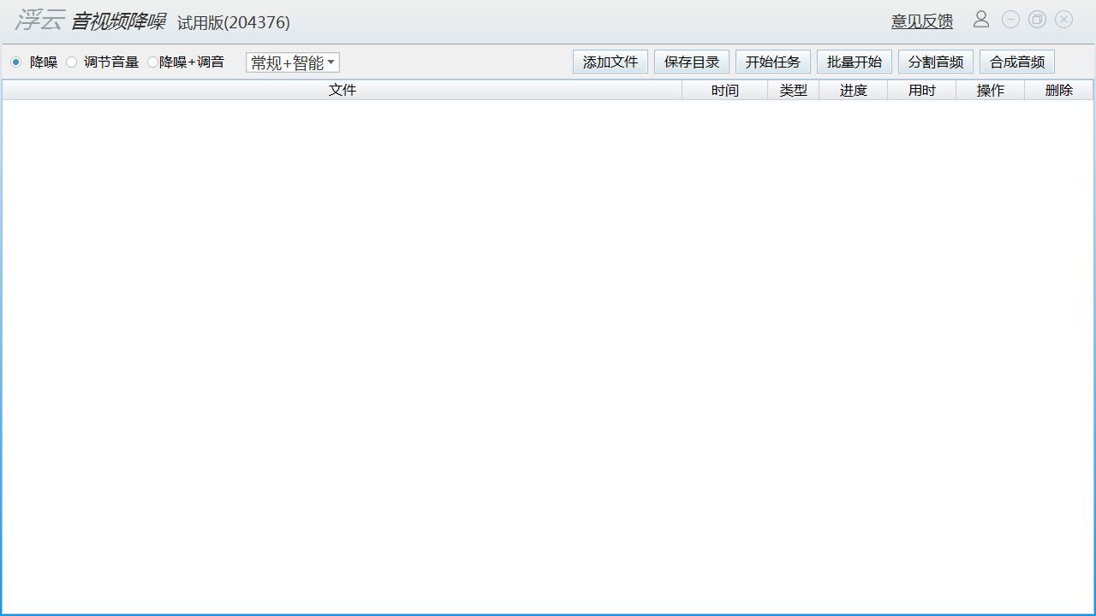Click the 类型 column header
This screenshot has height=616, width=1096.
pos(793,89)
